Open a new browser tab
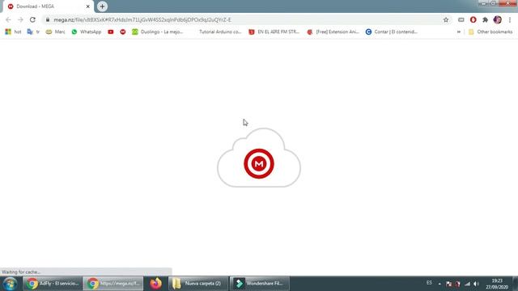Viewport: 518px width, 291px height. (102, 6)
